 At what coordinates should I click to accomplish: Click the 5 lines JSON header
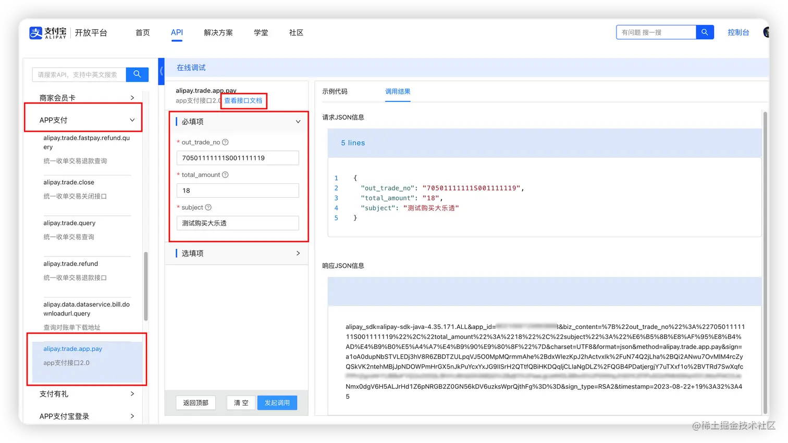coord(544,143)
